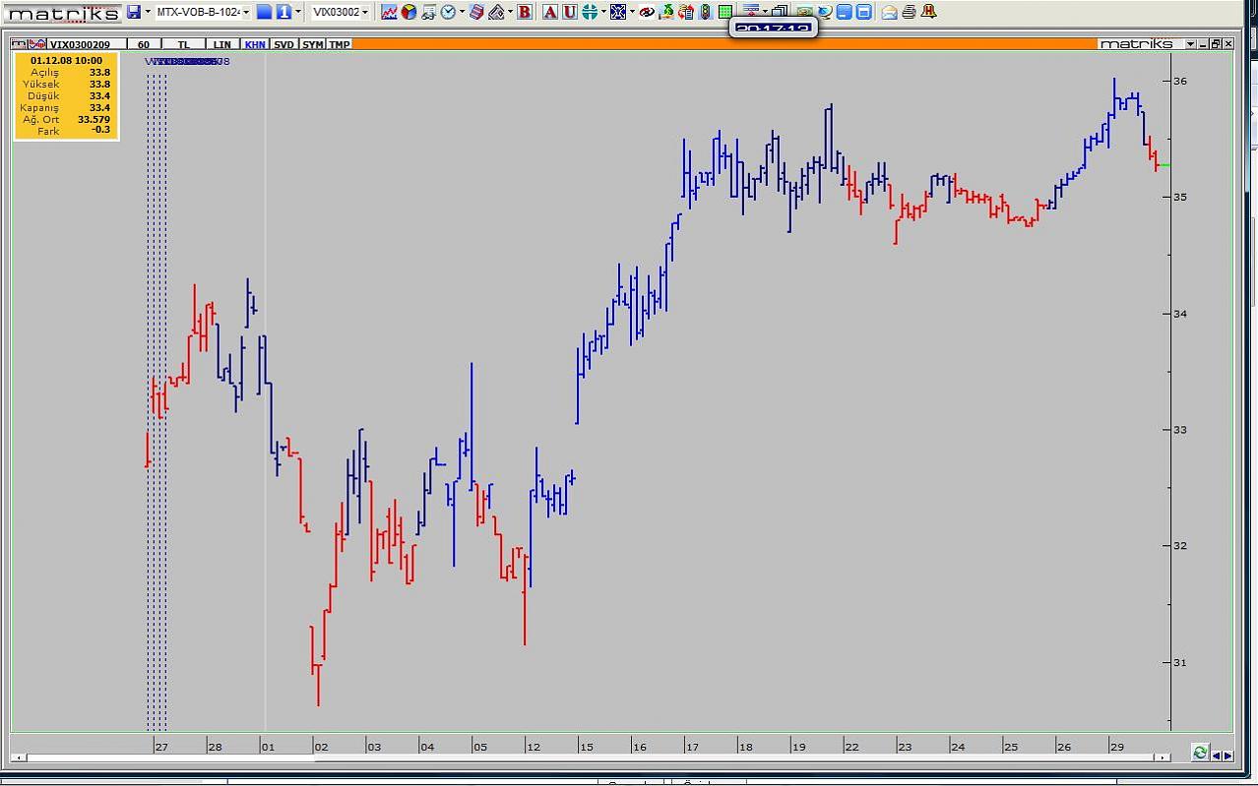
Task: Click the red alarm bell icon
Action: [928, 12]
